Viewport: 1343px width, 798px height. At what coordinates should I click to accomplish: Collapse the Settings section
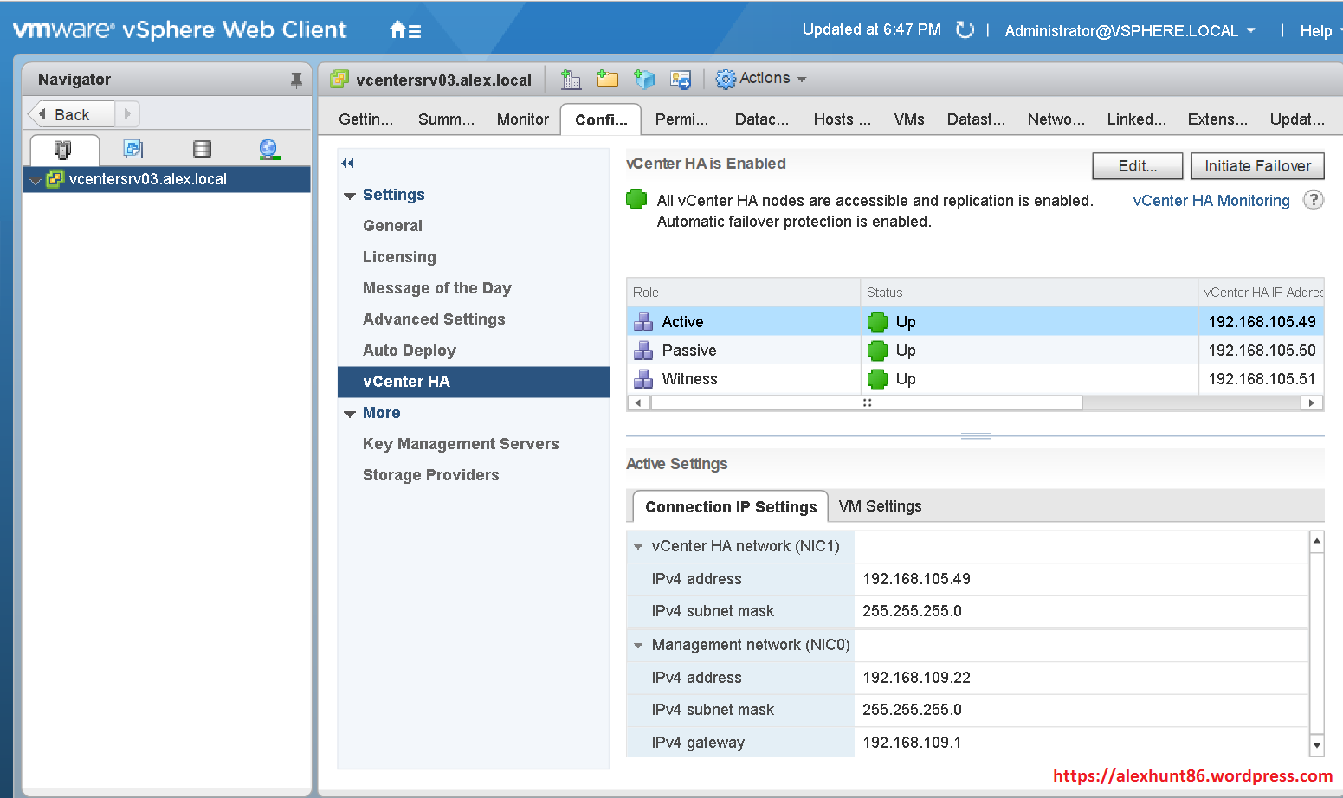pos(350,196)
